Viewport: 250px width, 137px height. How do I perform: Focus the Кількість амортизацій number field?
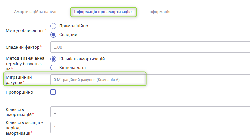150,112
